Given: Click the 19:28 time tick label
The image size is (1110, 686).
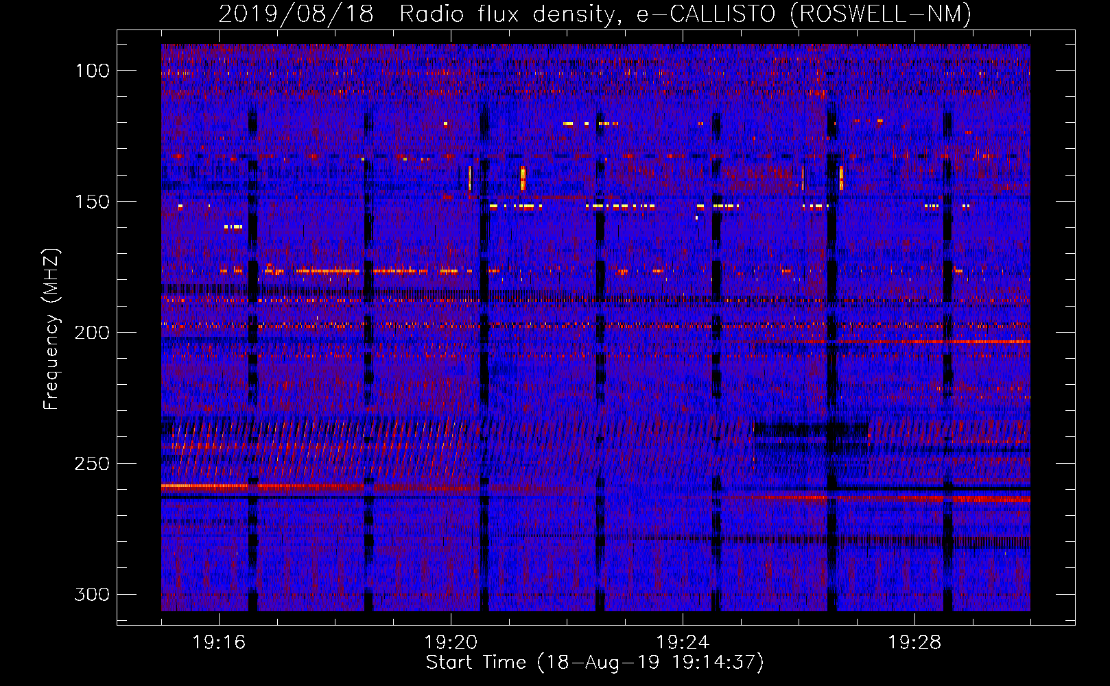Looking at the screenshot, I should (914, 643).
